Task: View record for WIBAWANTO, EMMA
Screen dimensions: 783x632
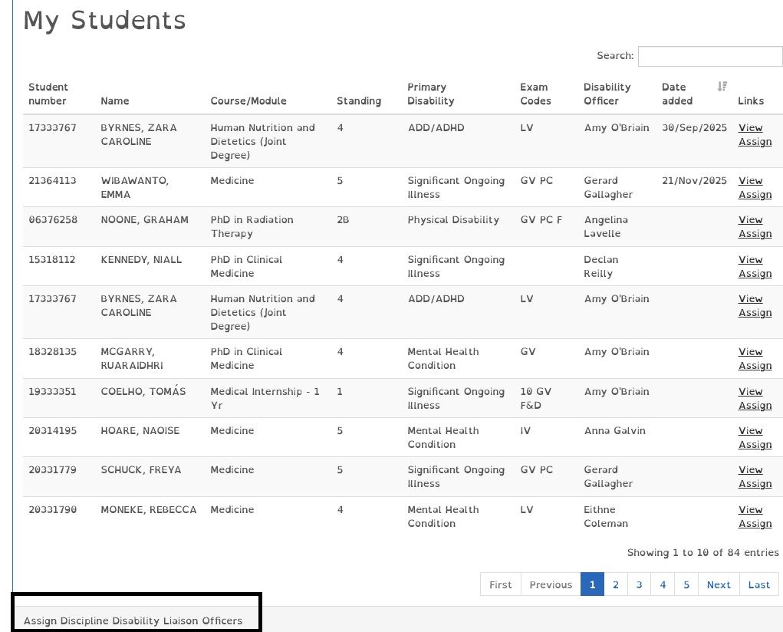Action: [x=750, y=180]
